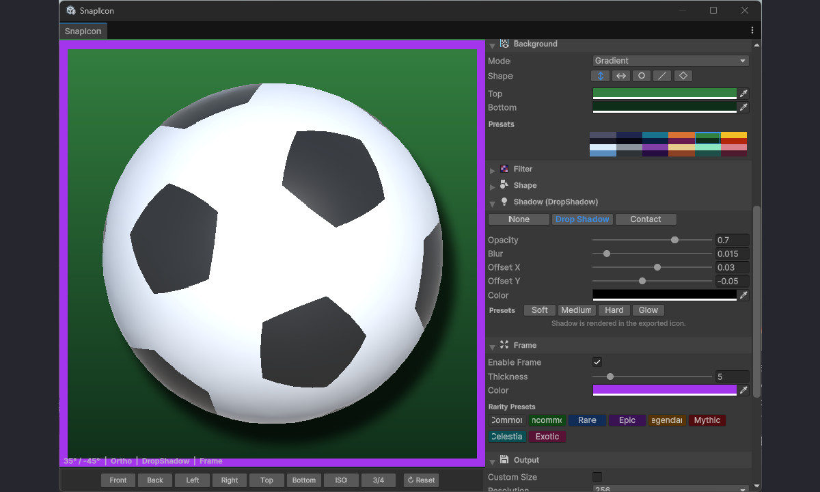
Task: Pick shadow color using the eyedropper icon
Action: click(744, 295)
